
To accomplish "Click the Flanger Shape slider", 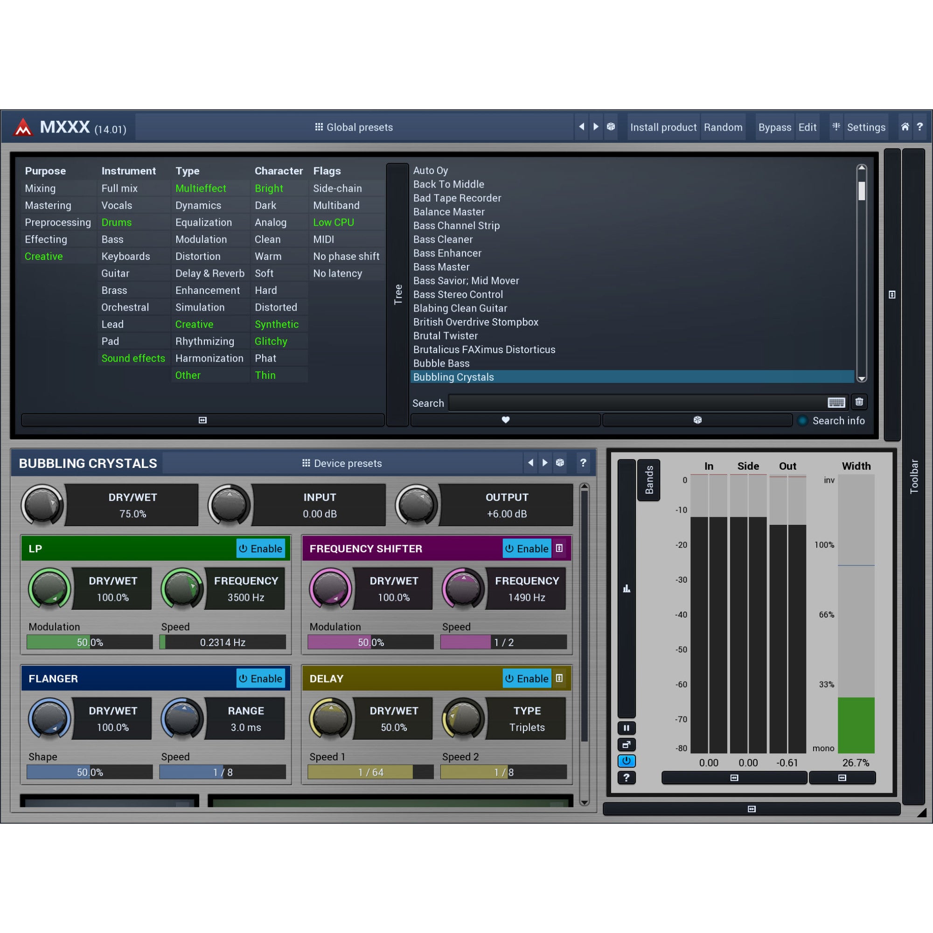I will (x=90, y=772).
